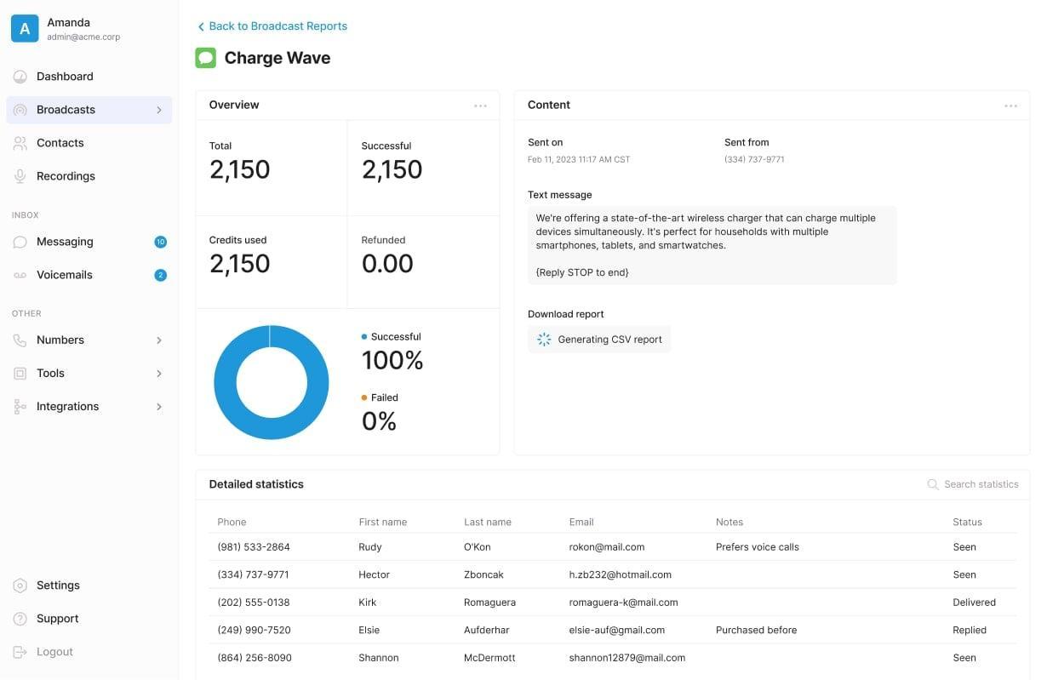Screen dimensions: 1047x680
Task: Click the blue donut chart successful segment
Action: click(225, 383)
